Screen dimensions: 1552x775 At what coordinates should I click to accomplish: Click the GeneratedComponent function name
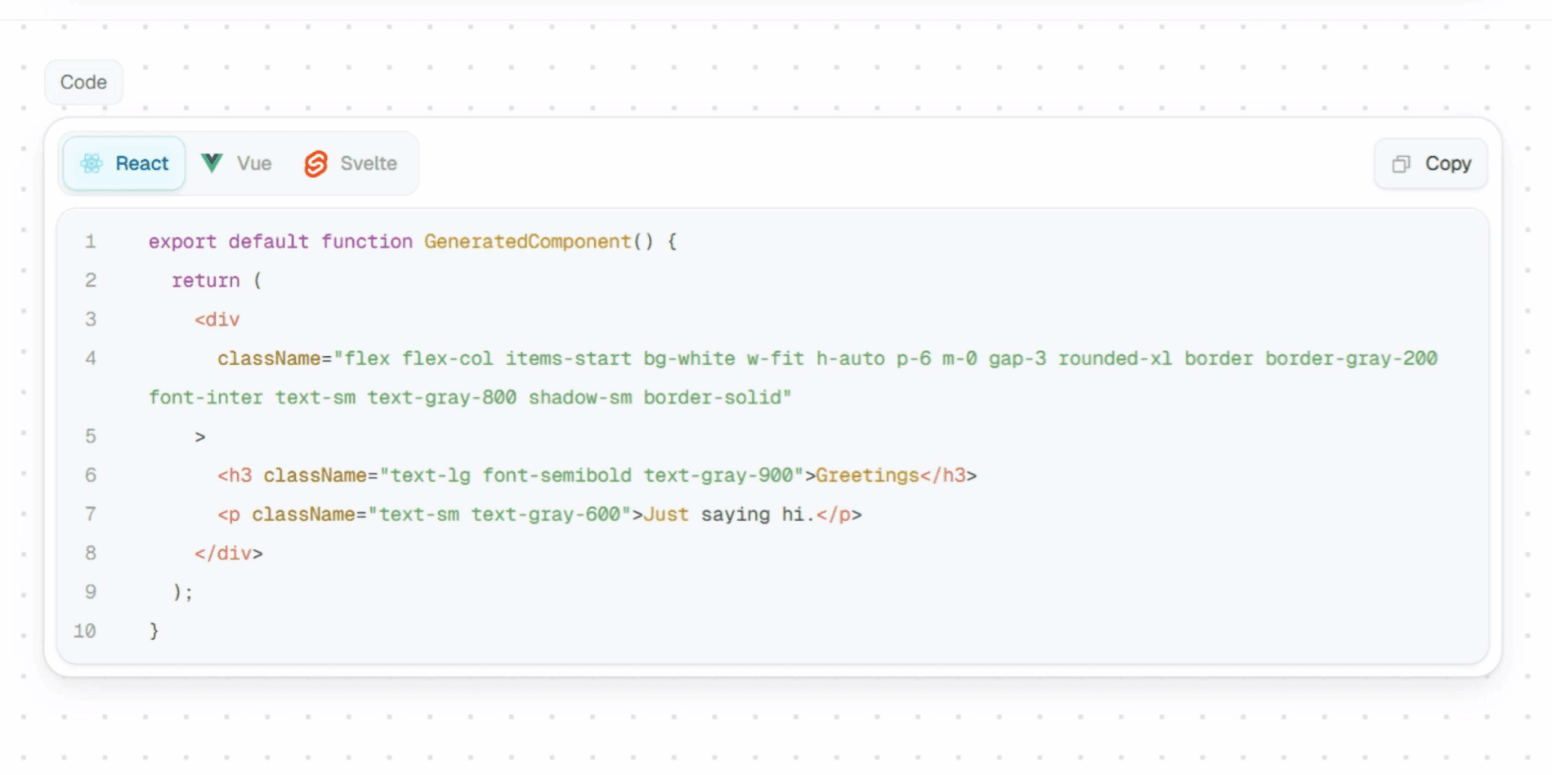click(527, 242)
